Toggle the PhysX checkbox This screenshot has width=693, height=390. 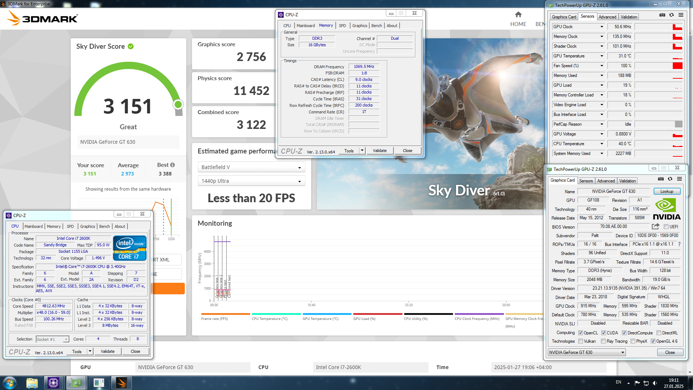633,341
